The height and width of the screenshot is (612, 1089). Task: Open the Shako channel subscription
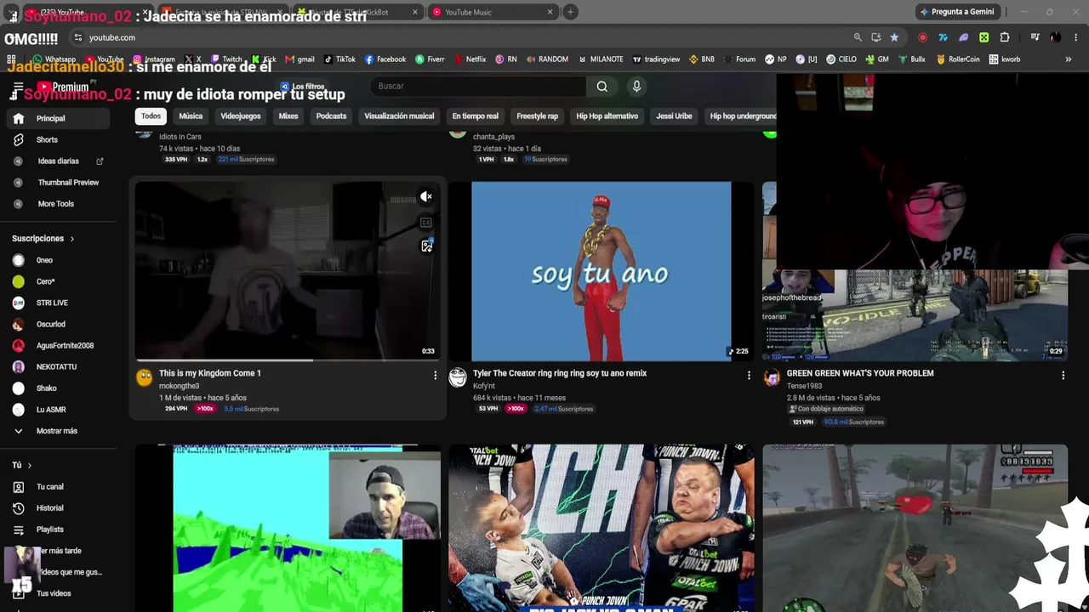click(56, 388)
